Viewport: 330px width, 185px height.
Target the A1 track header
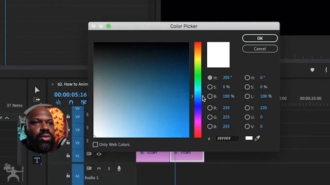78,176
